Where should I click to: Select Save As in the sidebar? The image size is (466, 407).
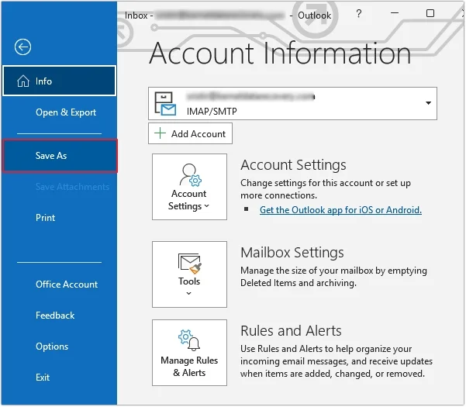tap(51, 156)
